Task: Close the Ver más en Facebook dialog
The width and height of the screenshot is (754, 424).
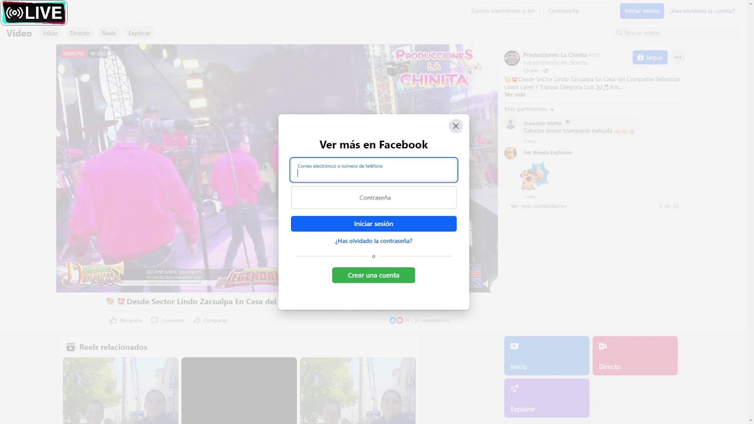Action: (x=455, y=126)
